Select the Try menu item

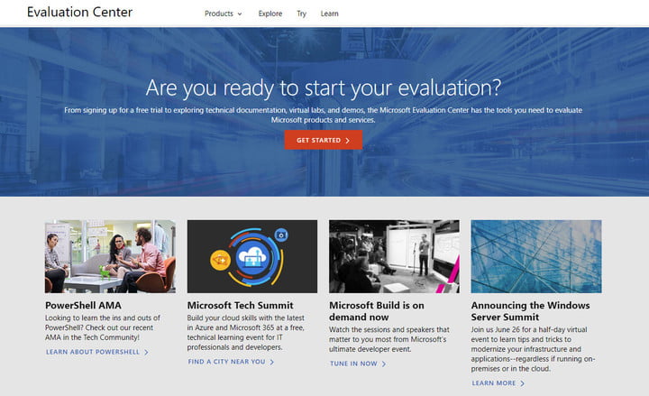point(301,14)
